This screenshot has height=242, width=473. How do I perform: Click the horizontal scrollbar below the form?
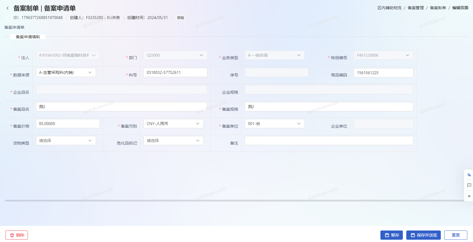click(x=234, y=201)
